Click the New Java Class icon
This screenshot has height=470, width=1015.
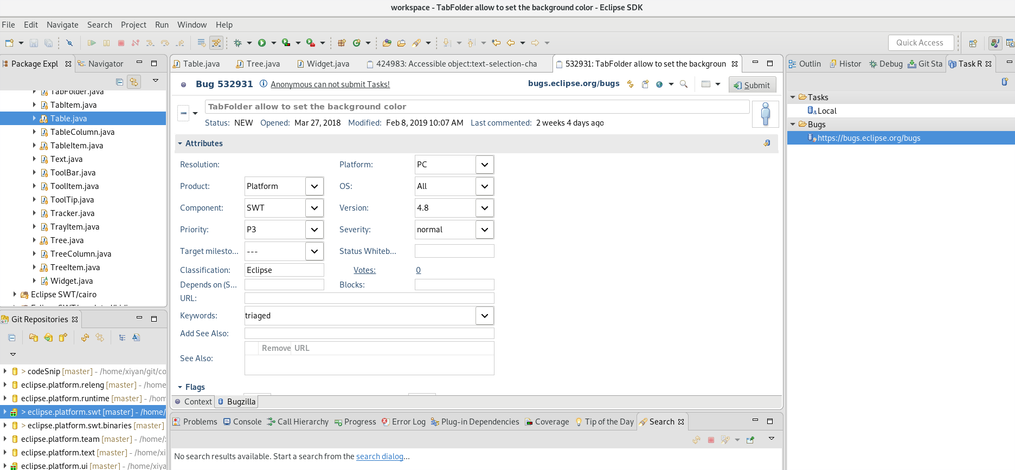pyautogui.click(x=357, y=43)
